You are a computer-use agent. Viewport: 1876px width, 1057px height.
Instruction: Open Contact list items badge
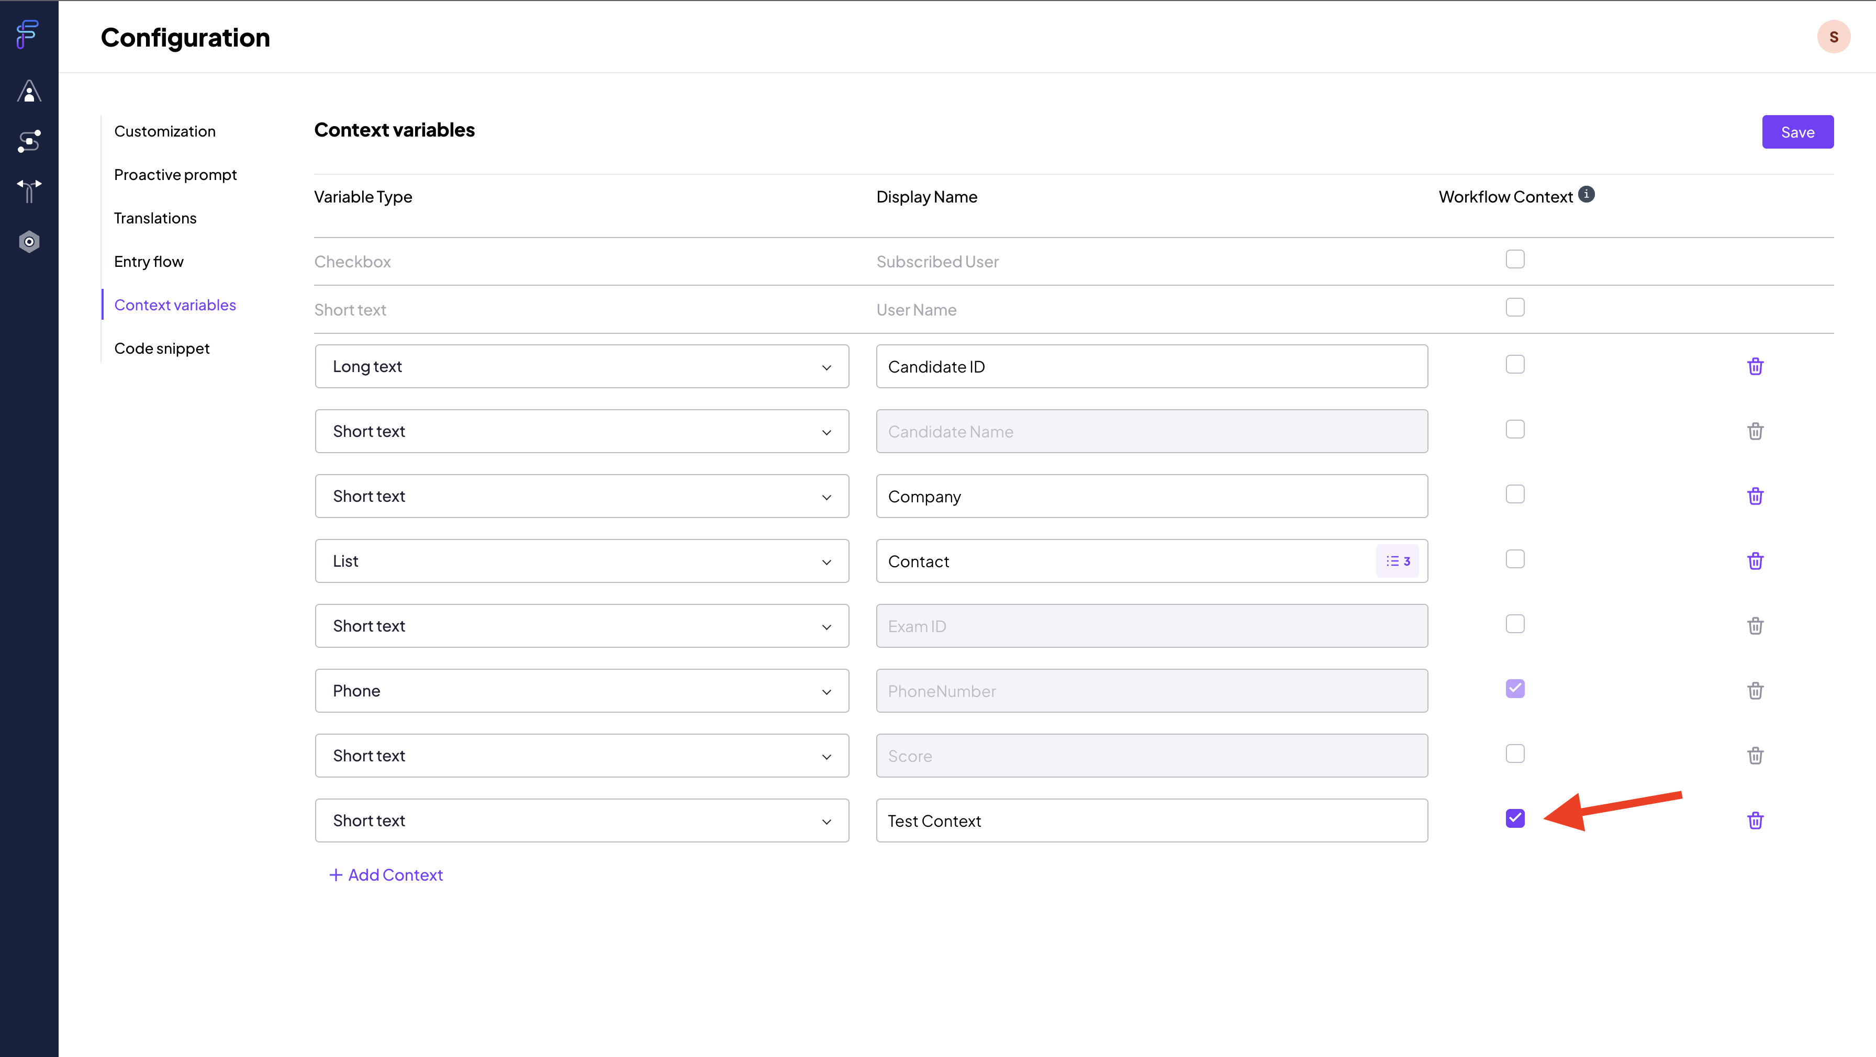pos(1397,561)
